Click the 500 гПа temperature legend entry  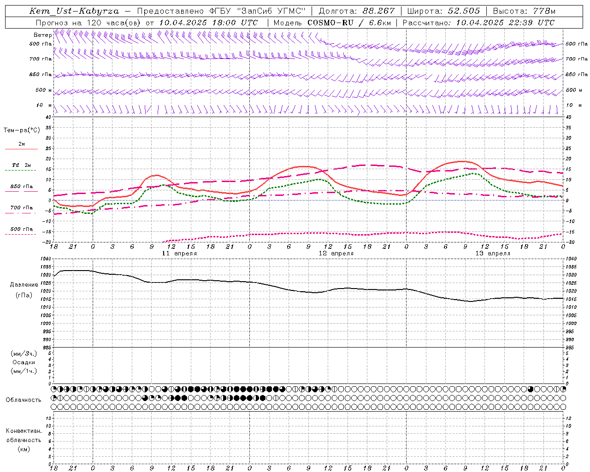(x=21, y=230)
